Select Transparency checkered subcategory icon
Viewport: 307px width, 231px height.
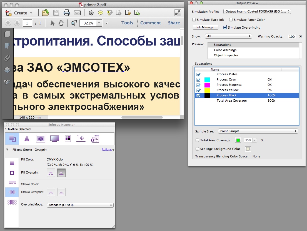pyautogui.click(x=12, y=202)
